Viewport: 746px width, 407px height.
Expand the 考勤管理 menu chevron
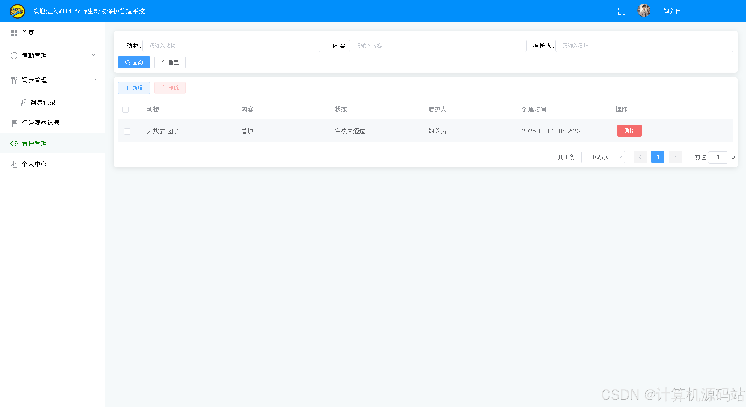(94, 55)
